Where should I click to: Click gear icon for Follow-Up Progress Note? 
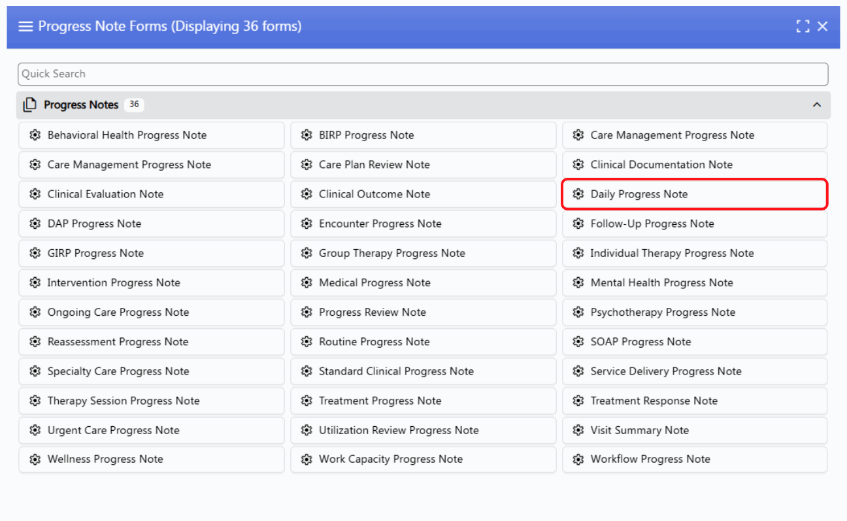578,224
